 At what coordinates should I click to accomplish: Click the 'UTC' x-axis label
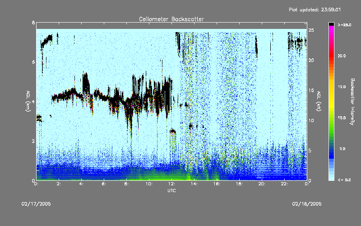coord(171,190)
